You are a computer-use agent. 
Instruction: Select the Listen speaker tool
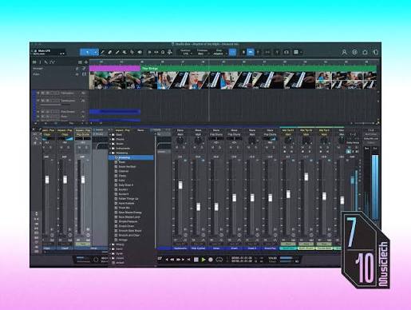[140, 52]
